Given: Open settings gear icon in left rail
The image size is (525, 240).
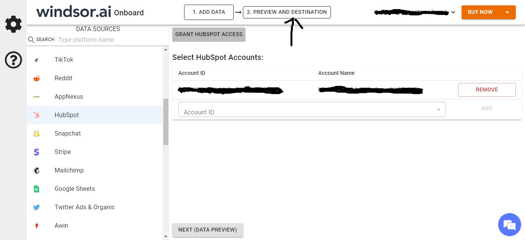Looking at the screenshot, I should (x=13, y=25).
